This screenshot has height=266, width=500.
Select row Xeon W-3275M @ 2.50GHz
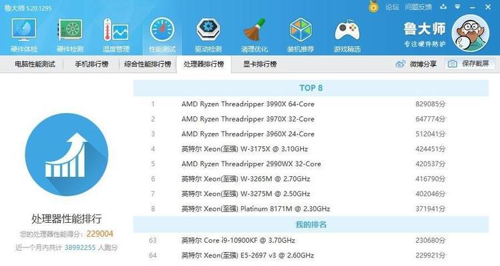pyautogui.click(x=311, y=194)
